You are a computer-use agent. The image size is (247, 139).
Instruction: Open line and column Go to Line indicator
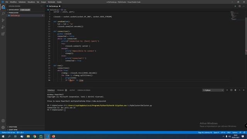click(x=205, y=132)
